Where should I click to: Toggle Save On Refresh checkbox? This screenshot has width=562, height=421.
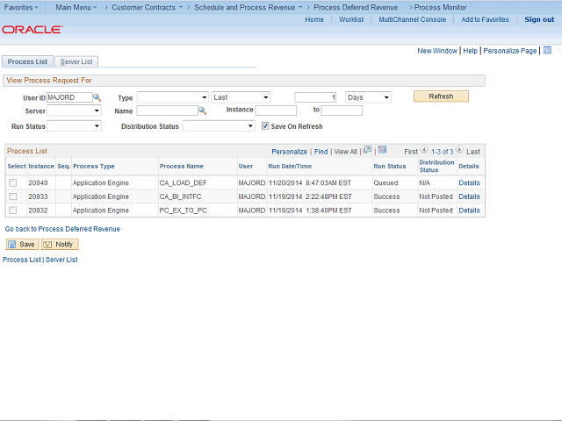coord(265,126)
